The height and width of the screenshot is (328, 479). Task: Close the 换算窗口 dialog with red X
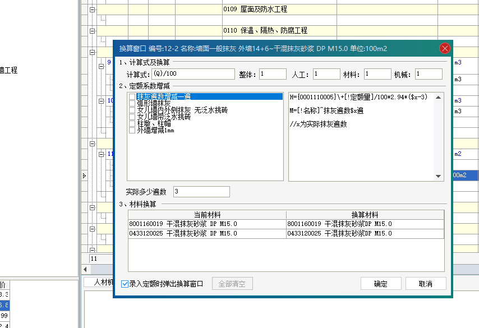(x=444, y=48)
